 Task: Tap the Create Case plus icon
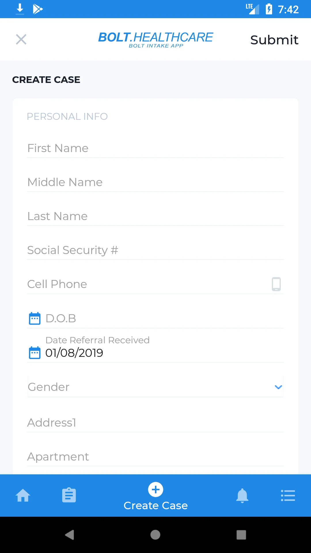click(155, 490)
